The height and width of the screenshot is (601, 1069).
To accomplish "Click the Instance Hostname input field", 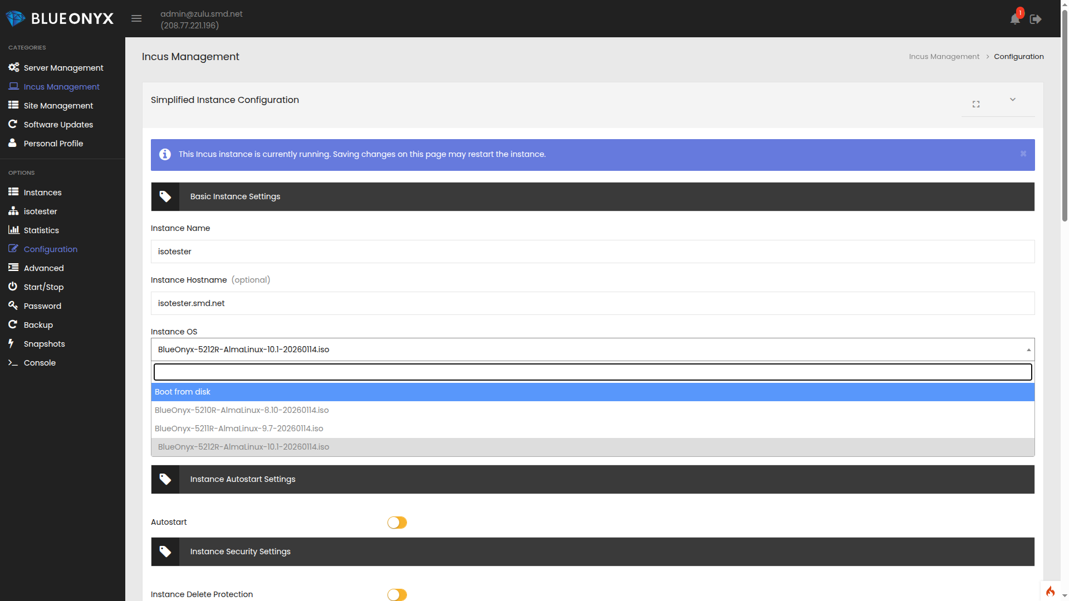I will 592,303.
